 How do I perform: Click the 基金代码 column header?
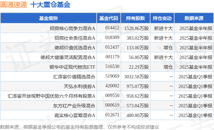click(x=109, y=18)
